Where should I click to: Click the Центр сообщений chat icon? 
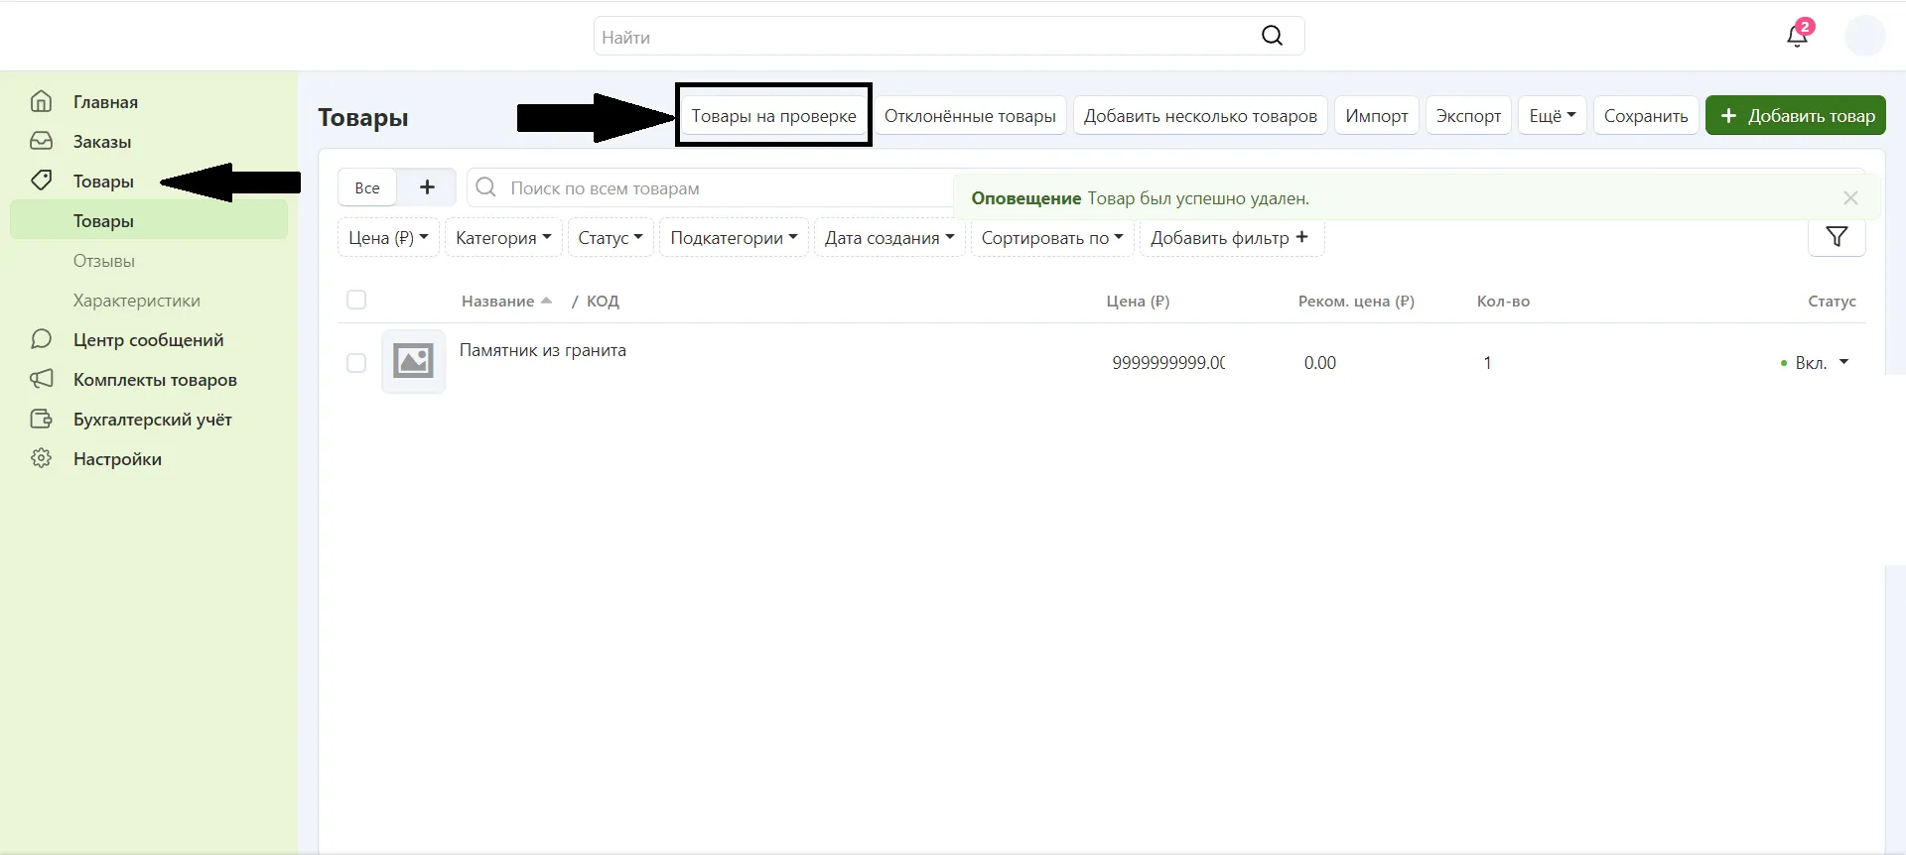point(41,339)
